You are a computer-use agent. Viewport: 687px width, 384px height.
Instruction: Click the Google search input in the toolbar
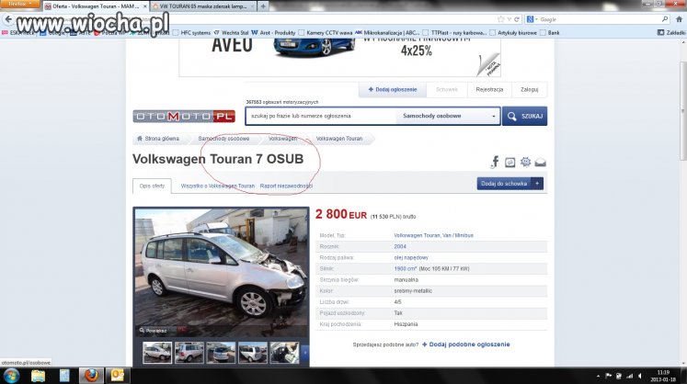pyautogui.click(x=600, y=19)
